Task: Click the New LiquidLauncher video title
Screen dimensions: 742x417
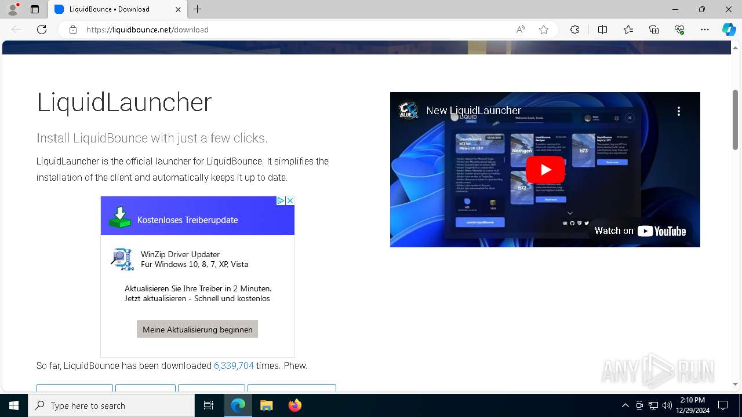Action: point(474,111)
